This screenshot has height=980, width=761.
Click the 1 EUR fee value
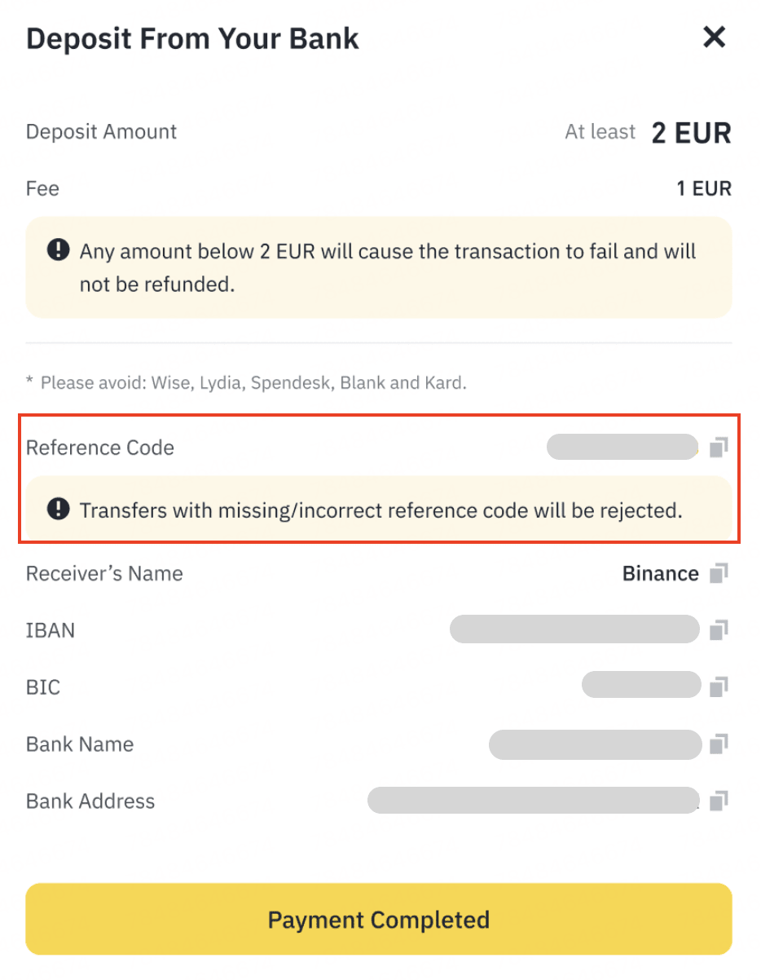point(704,189)
